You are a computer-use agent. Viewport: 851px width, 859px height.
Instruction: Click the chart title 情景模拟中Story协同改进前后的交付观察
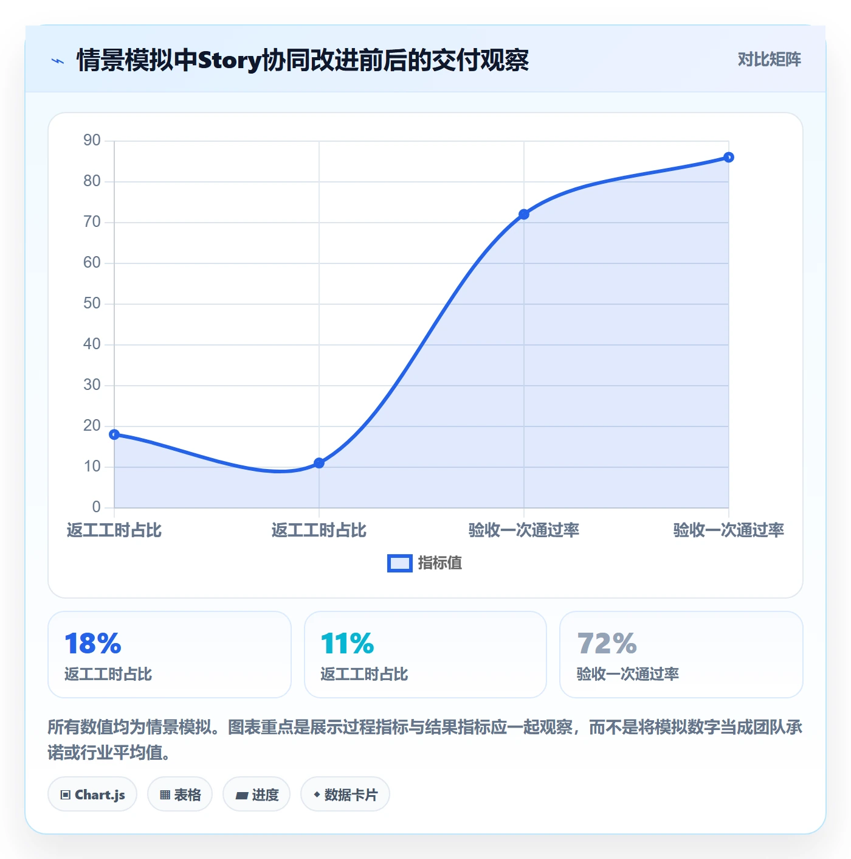click(303, 60)
